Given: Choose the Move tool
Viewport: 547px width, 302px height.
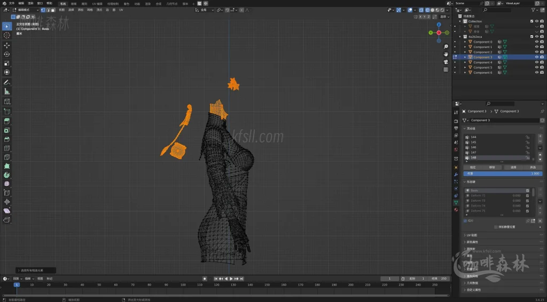Looking at the screenshot, I should (6, 45).
